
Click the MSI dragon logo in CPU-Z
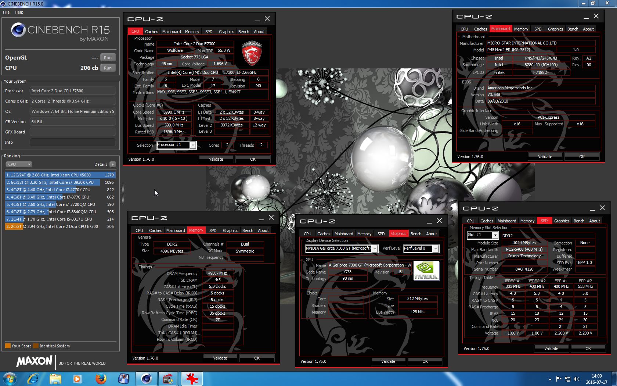click(x=252, y=53)
